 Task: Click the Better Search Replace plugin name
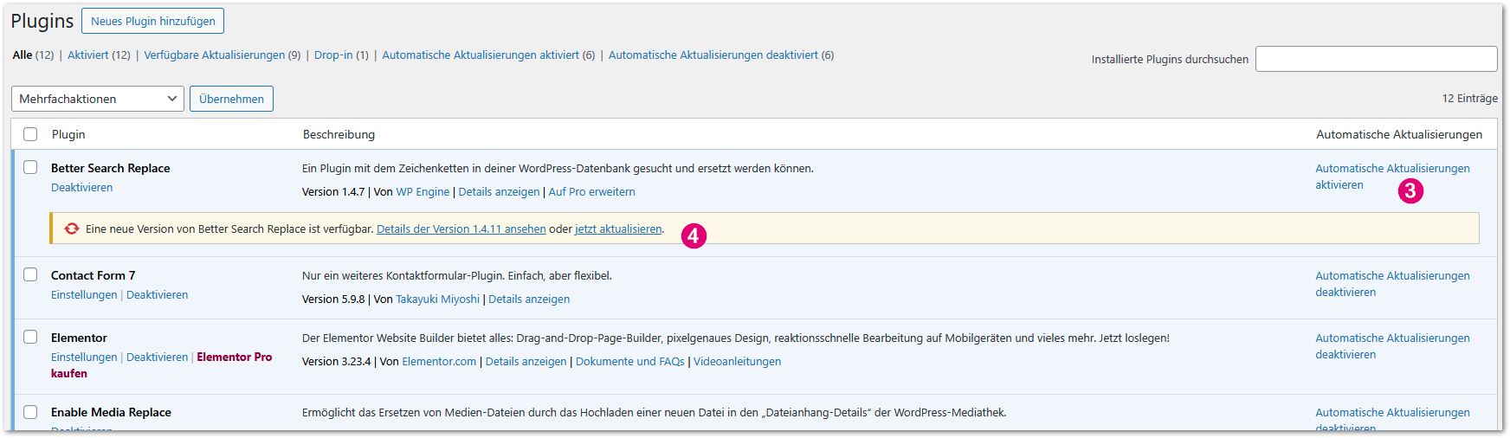click(110, 168)
